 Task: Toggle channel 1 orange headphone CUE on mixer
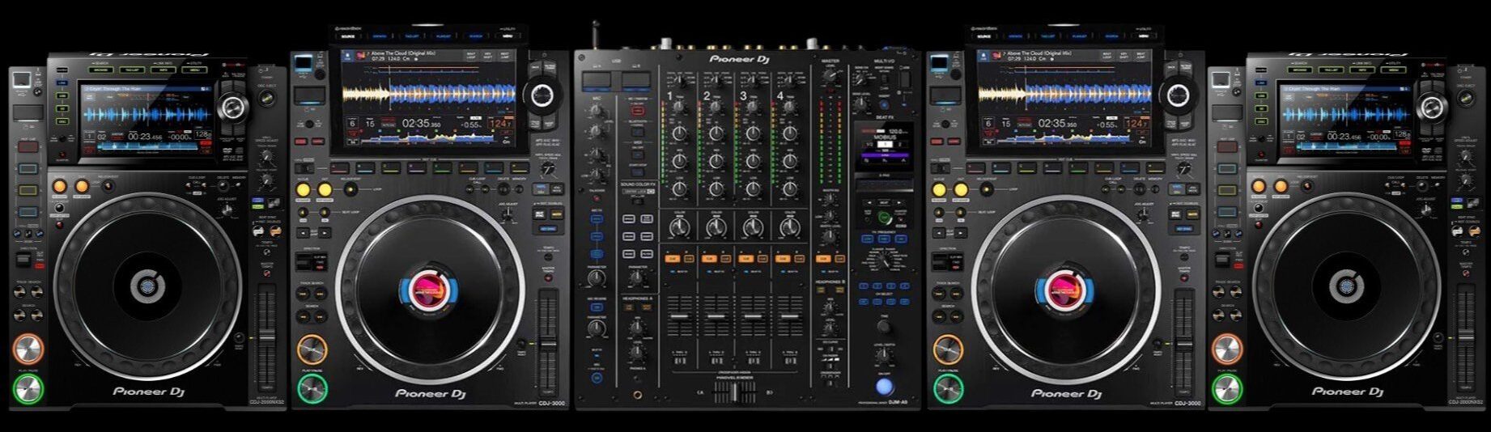click(673, 259)
